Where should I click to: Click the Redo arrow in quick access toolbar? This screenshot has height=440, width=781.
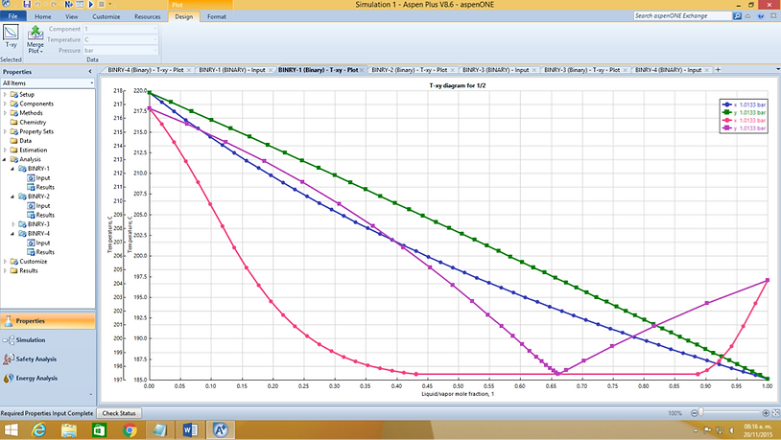click(x=54, y=4)
